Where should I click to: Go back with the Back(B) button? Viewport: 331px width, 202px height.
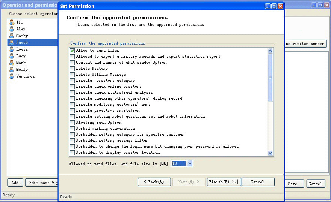pyautogui.click(x=154, y=182)
